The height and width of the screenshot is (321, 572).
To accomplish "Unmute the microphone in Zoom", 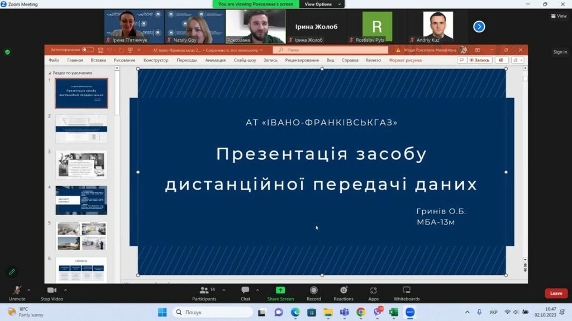I will tap(17, 291).
